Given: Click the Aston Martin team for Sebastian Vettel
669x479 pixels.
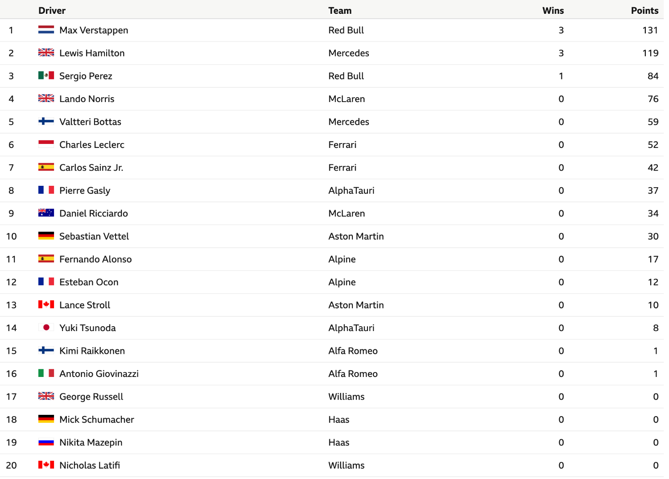Looking at the screenshot, I should (356, 236).
